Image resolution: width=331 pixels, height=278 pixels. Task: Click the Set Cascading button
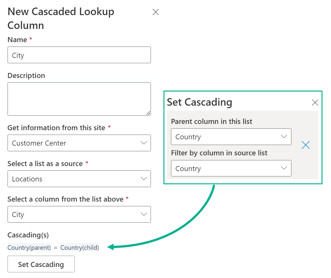click(x=41, y=264)
